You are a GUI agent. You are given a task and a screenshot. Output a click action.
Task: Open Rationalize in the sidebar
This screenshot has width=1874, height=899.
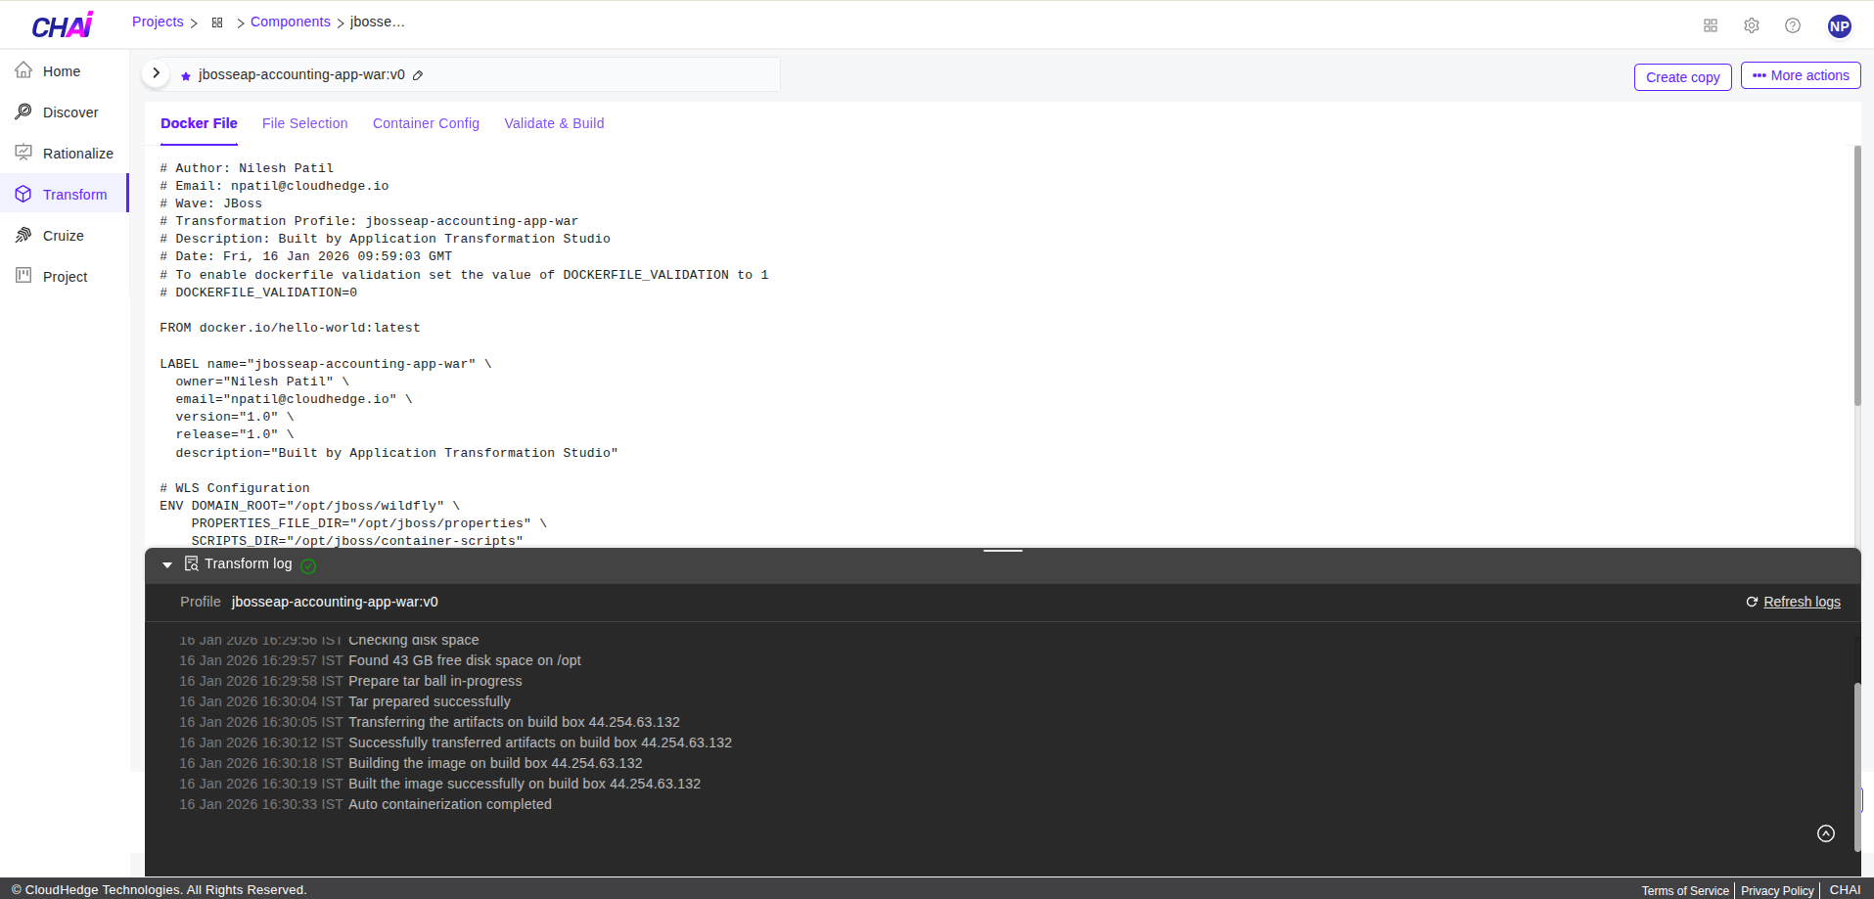point(77,154)
